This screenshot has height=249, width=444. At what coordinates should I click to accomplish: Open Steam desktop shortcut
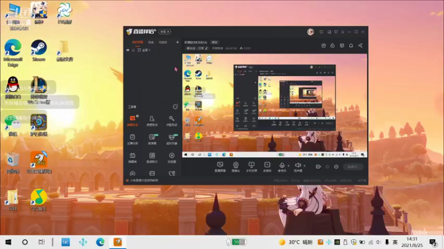pyautogui.click(x=39, y=50)
